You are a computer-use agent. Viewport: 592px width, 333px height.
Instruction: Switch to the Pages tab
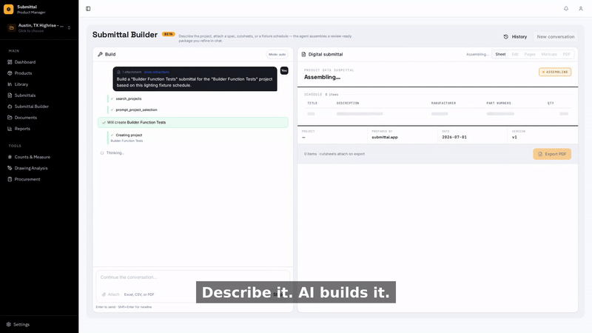[x=530, y=54]
